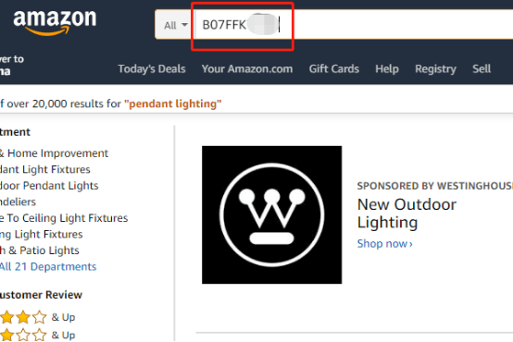Screen dimensions: 513x342
Task: Open the All departments search dropdown
Action: pyautogui.click(x=175, y=25)
